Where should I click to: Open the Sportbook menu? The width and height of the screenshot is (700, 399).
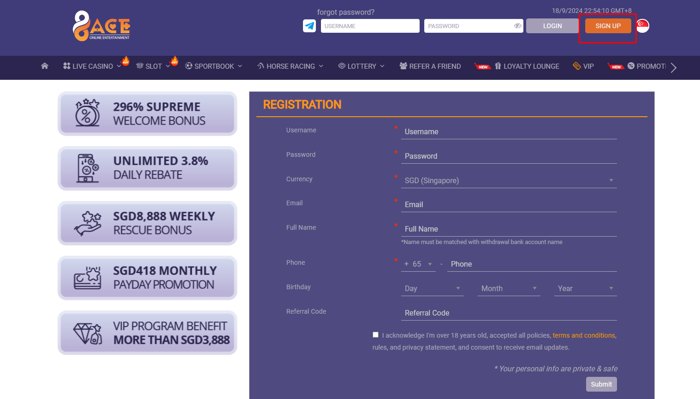(x=214, y=66)
